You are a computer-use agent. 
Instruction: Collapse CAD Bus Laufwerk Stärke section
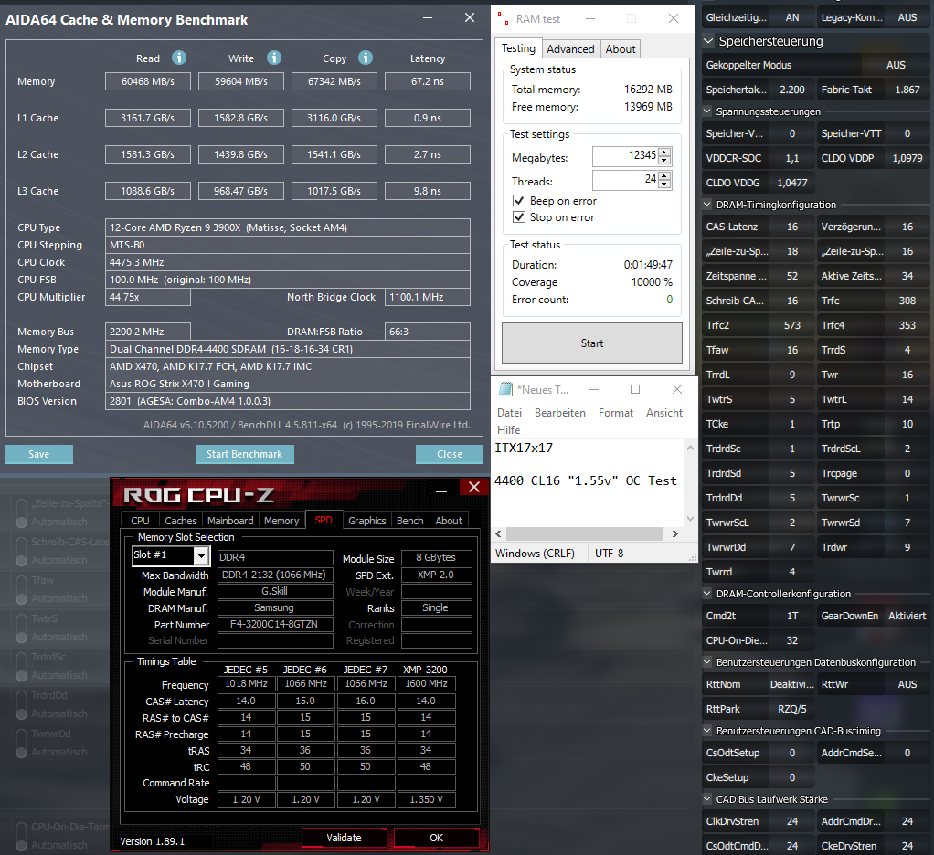(707, 799)
